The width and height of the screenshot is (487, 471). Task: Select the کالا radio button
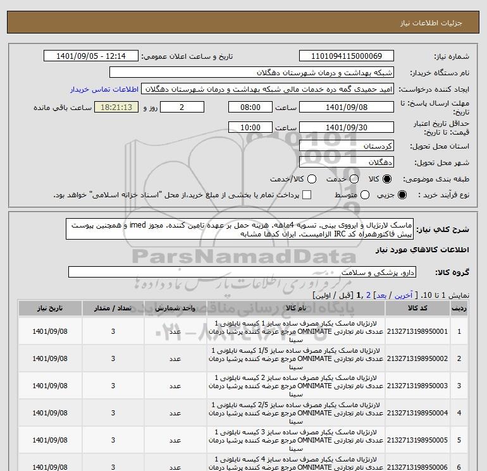387,179
